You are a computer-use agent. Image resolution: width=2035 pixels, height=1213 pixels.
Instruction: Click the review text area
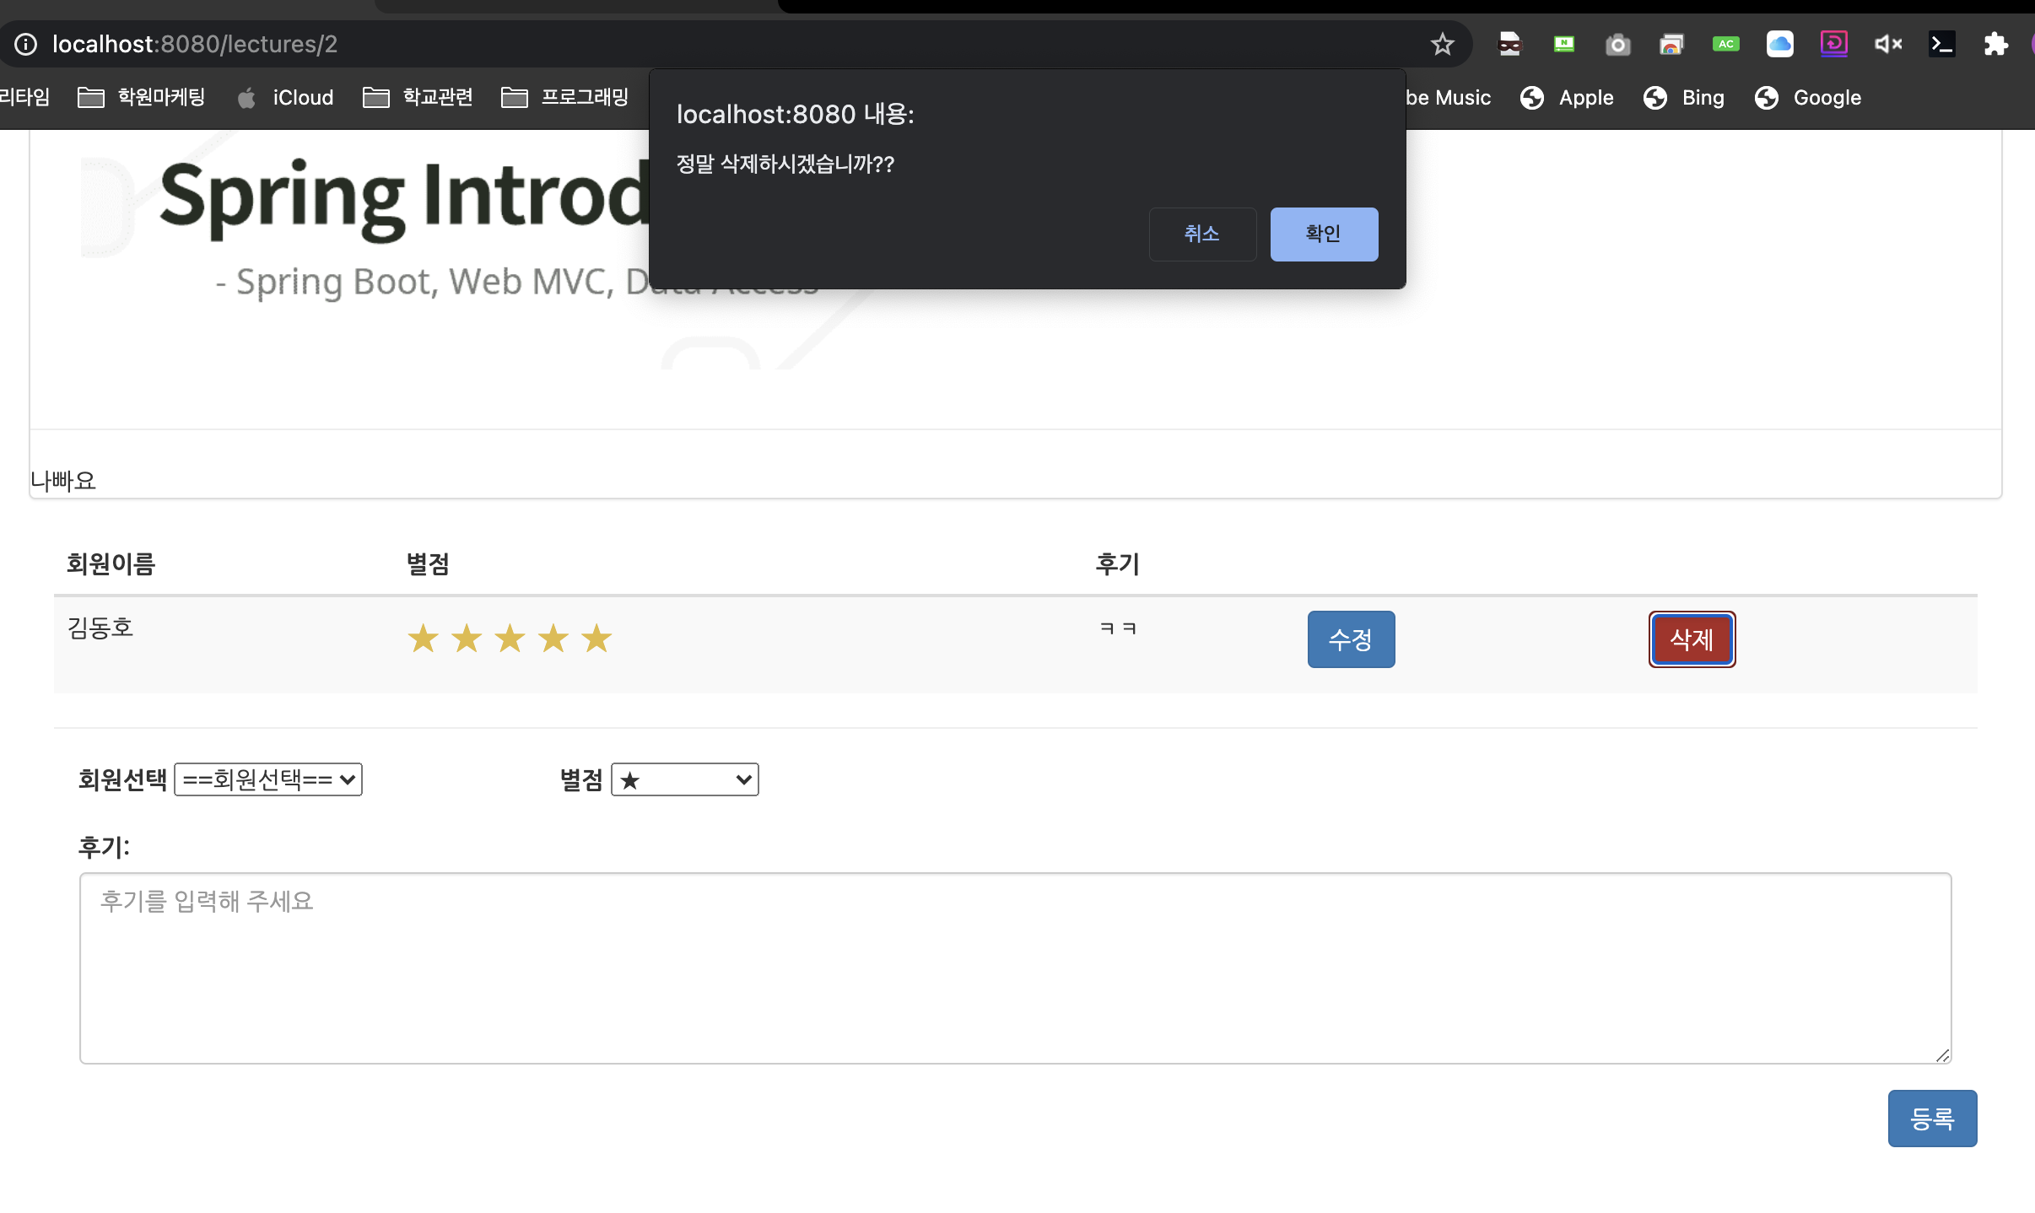(1015, 968)
